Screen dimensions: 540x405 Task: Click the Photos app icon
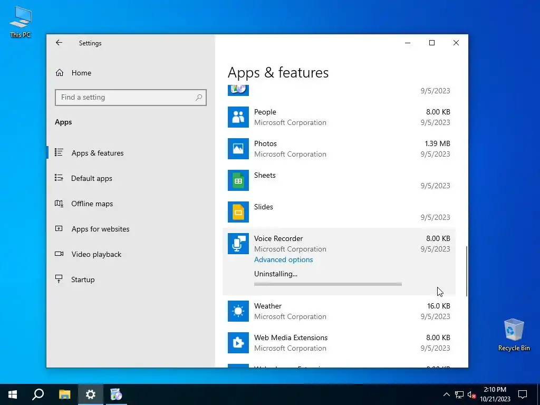click(238, 149)
